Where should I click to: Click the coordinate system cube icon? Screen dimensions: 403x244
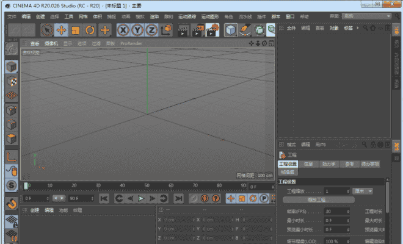[165, 30]
